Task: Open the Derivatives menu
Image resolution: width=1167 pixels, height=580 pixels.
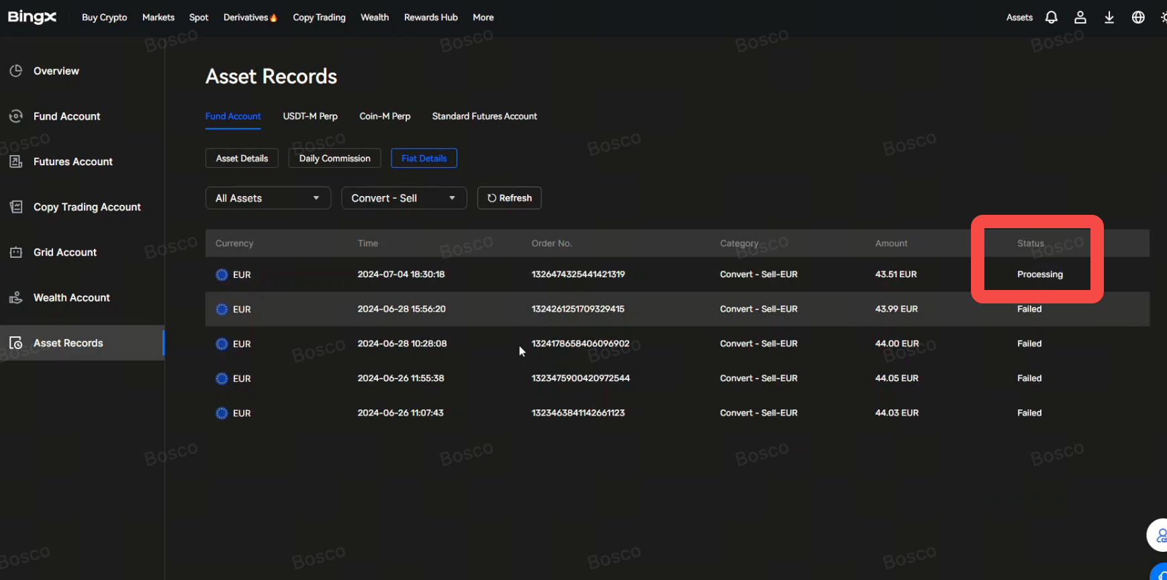Action: (250, 17)
